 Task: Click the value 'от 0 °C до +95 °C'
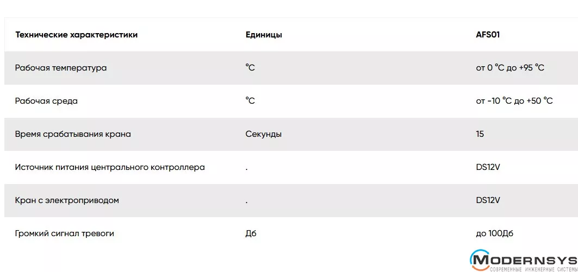coord(510,68)
